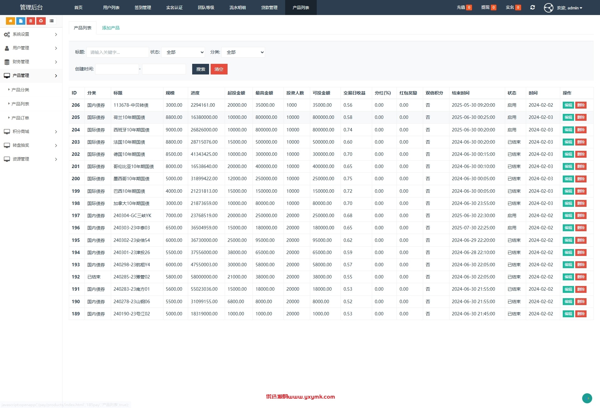Open the admin account dropdown menu
The height and width of the screenshot is (408, 600).
(x=569, y=8)
